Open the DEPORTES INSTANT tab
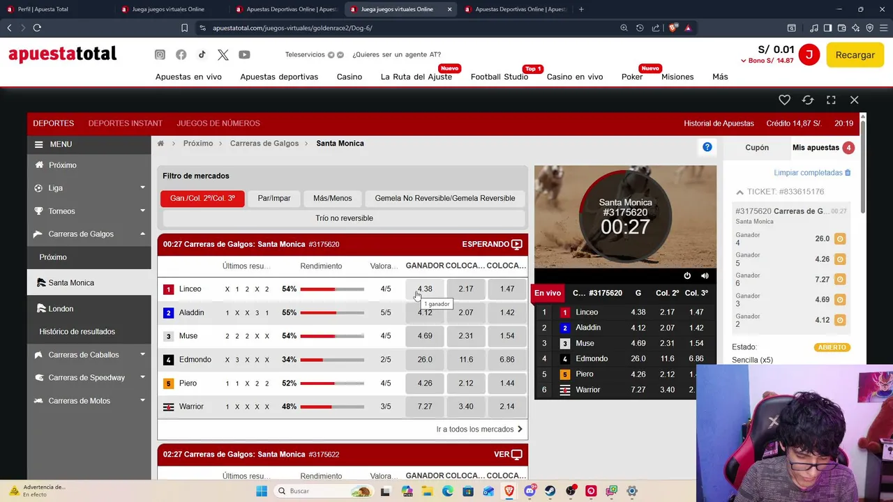 [x=126, y=123]
